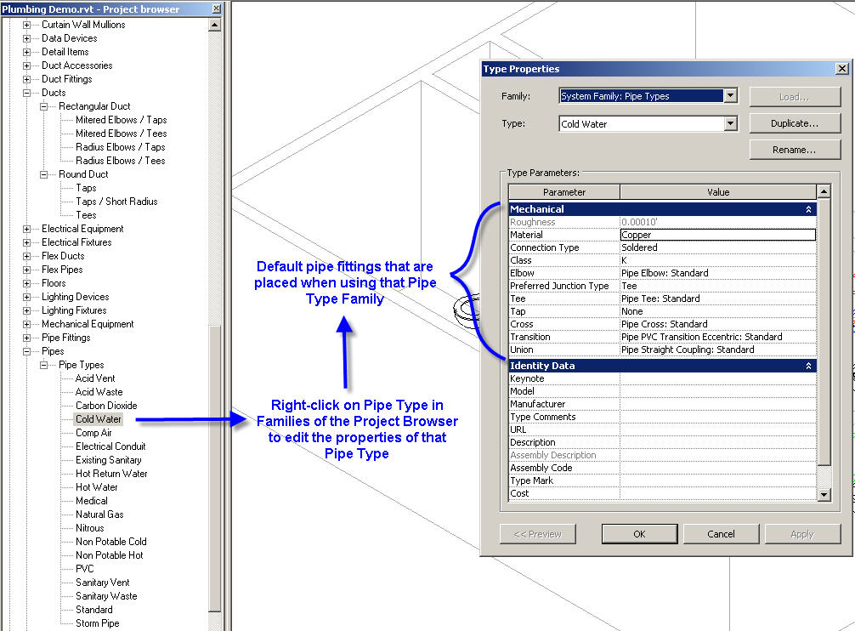Expand the Mechanical Equipment node
This screenshot has height=631, width=855.
tap(26, 325)
